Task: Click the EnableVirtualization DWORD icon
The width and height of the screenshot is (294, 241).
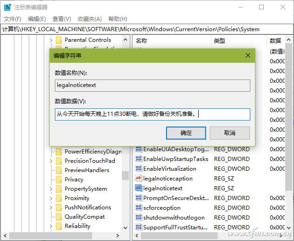Action: [139, 168]
